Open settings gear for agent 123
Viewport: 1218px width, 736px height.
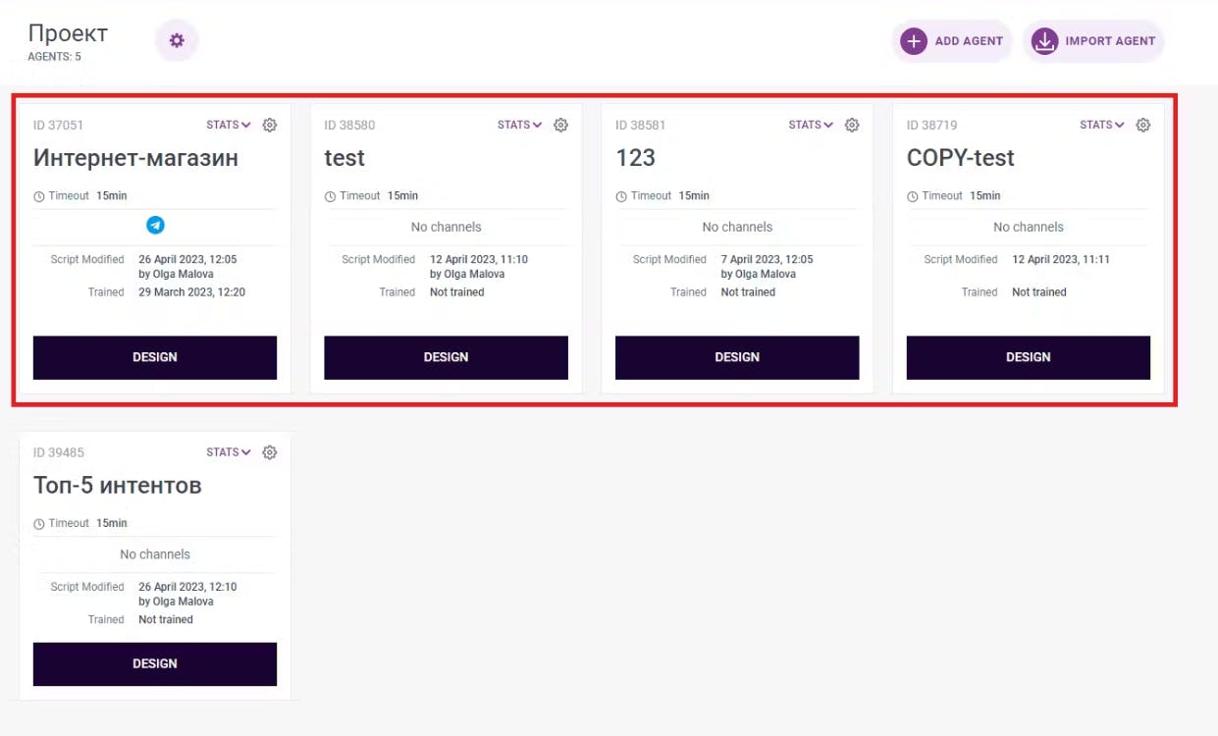tap(852, 125)
